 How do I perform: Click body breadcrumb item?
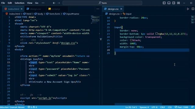click(40, 14)
